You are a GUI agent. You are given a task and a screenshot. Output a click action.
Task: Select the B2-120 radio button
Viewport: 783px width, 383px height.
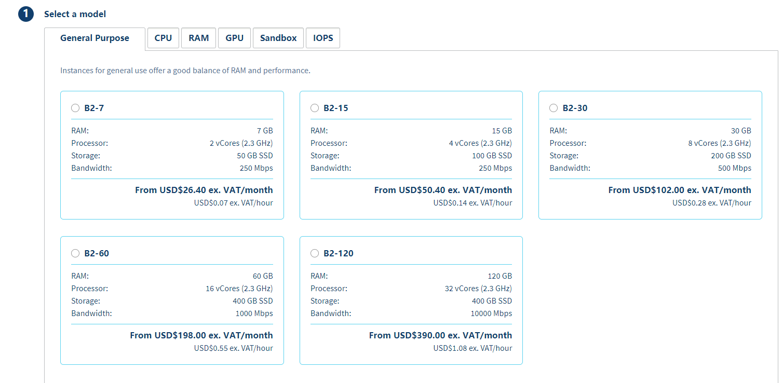(315, 253)
